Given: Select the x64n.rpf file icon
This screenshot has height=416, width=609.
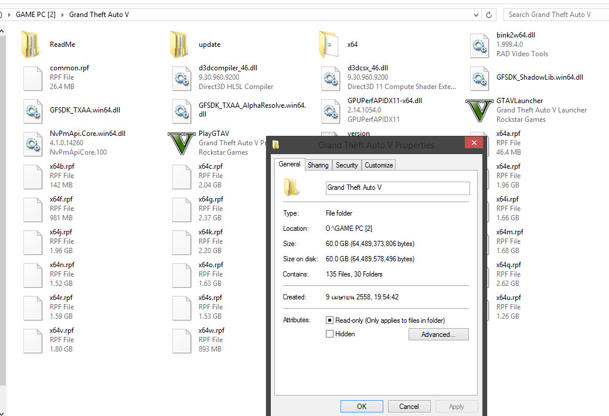Looking at the screenshot, I should 33,275.
